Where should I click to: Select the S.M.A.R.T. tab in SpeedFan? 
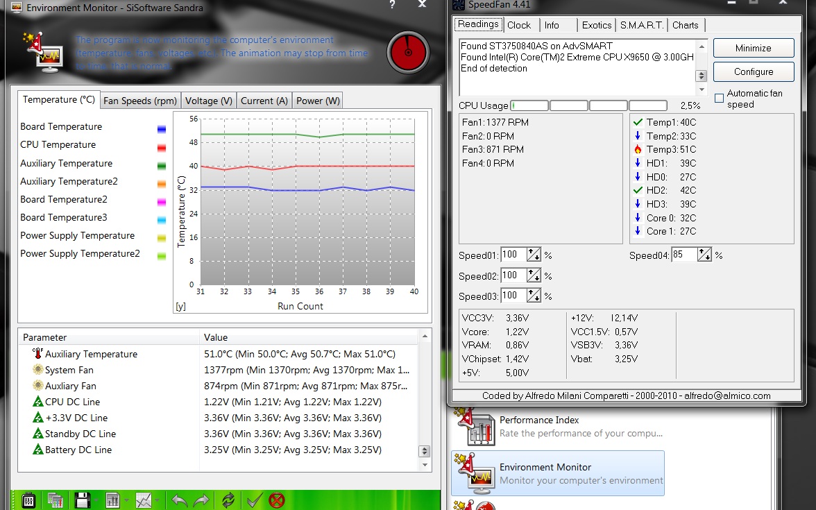coord(642,25)
